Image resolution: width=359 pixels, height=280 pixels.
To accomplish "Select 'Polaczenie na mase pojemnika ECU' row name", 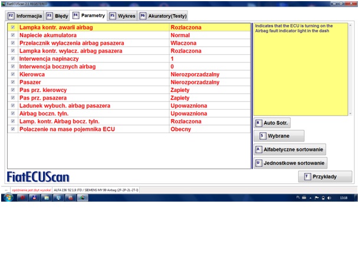I will coord(67,129).
